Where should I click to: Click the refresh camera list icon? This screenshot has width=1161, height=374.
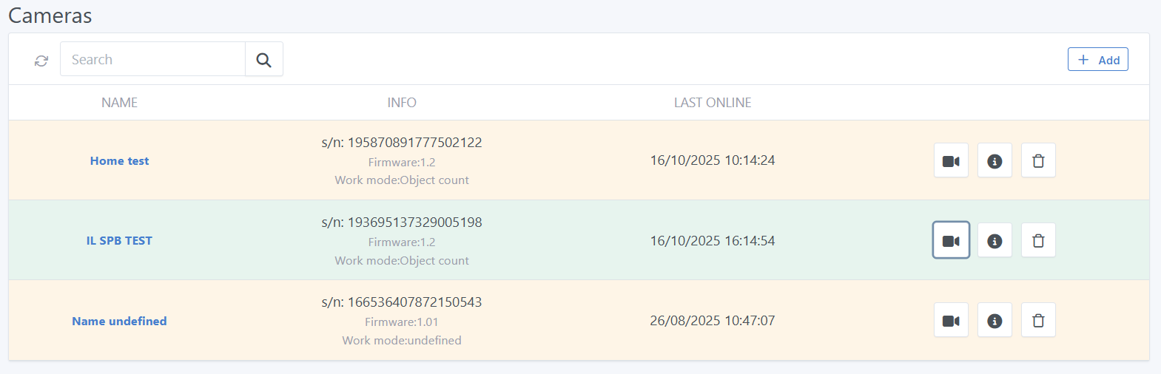[x=41, y=61]
